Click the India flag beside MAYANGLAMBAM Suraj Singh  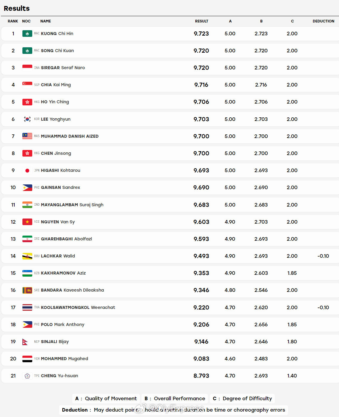tap(27, 205)
